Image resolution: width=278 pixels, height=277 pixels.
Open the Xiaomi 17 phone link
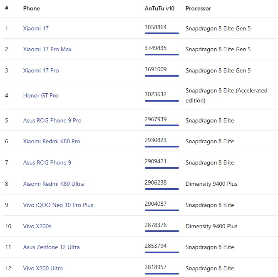click(x=36, y=28)
